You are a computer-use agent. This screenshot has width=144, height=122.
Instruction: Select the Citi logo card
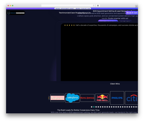pyautogui.click(x=131, y=98)
